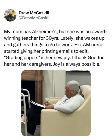
Task: Click the woman's gray ponytail
Action: [81, 91]
